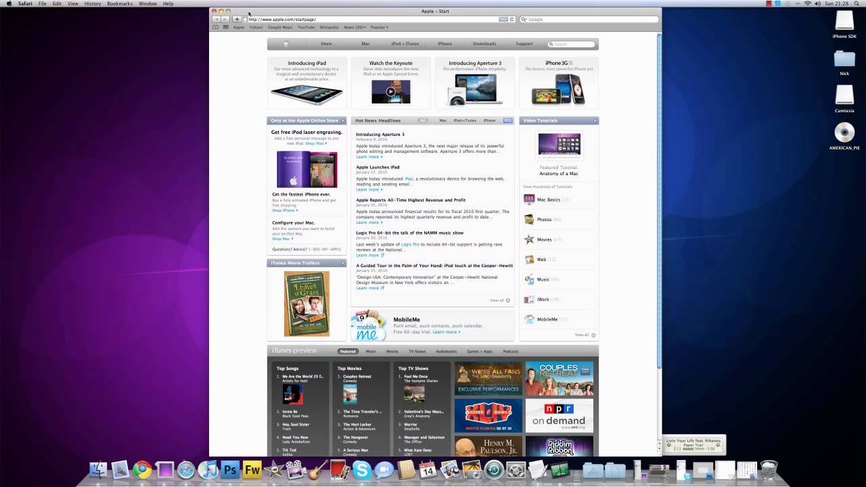This screenshot has width=866, height=487.
Task: Open the AMERICAN_PIE disc on the desktop
Action: click(844, 132)
